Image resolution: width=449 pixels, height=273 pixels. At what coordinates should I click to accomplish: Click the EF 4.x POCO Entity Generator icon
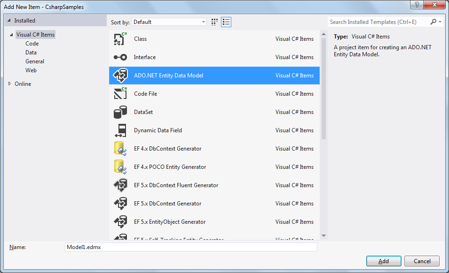[120, 167]
